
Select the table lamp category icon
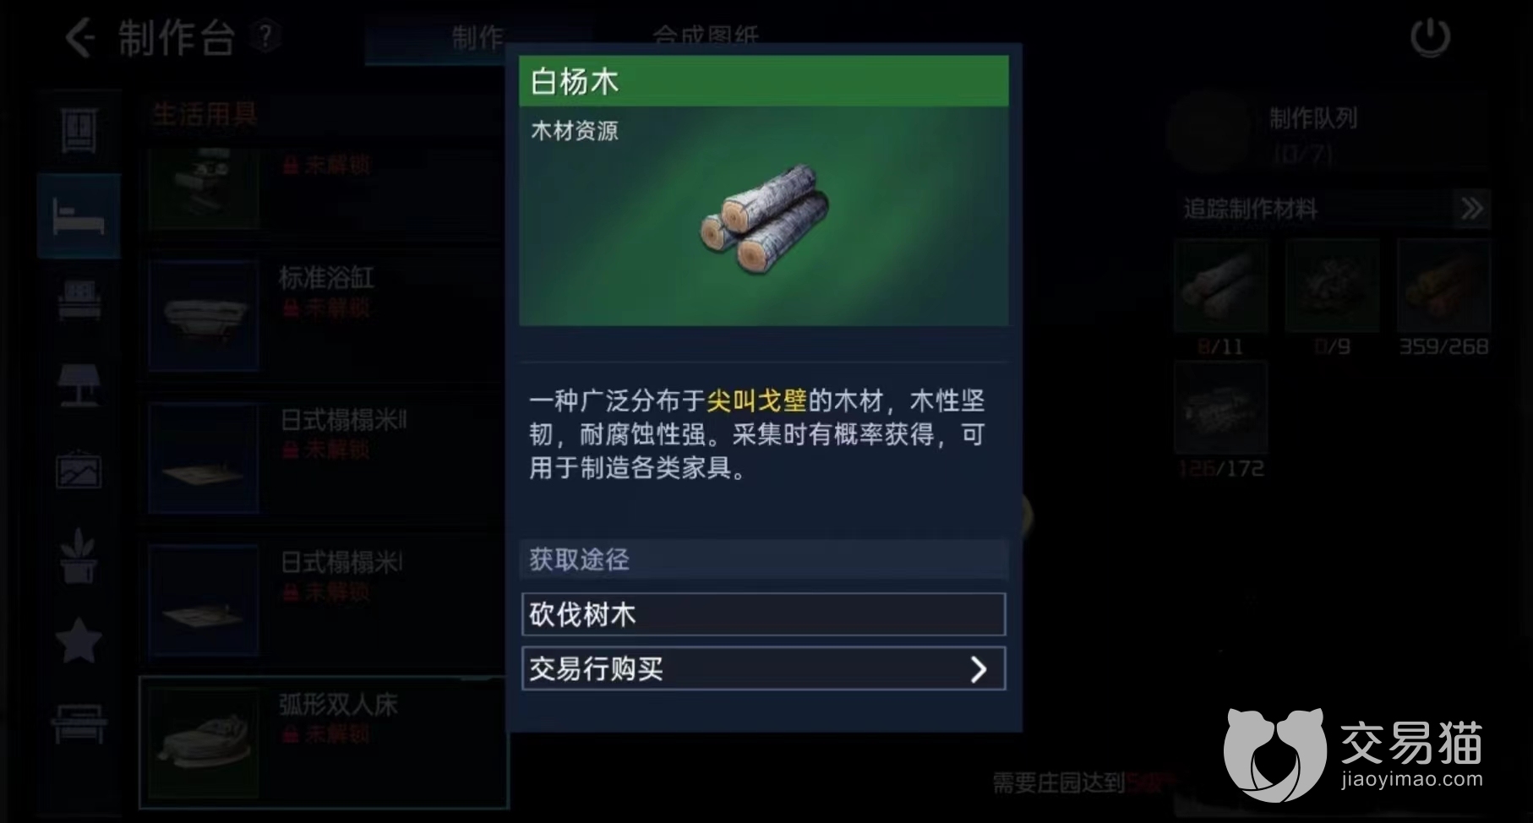point(79,385)
